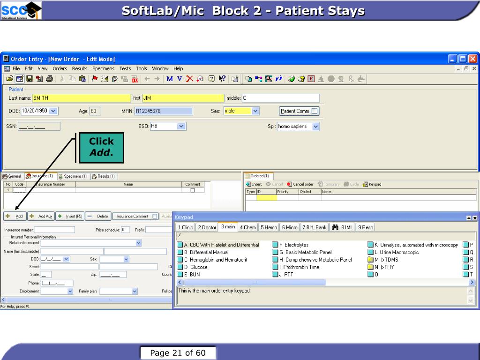480x360 pixels.
Task: Toggle the Patient Comm checkbox
Action: [315, 111]
